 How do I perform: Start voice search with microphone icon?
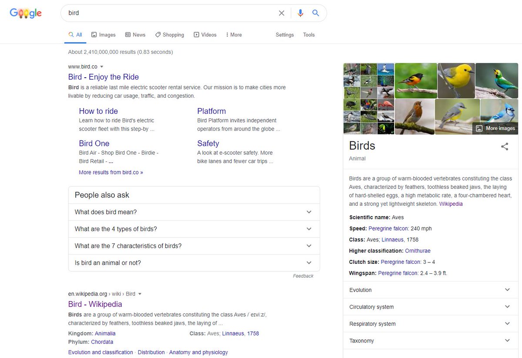tap(300, 13)
